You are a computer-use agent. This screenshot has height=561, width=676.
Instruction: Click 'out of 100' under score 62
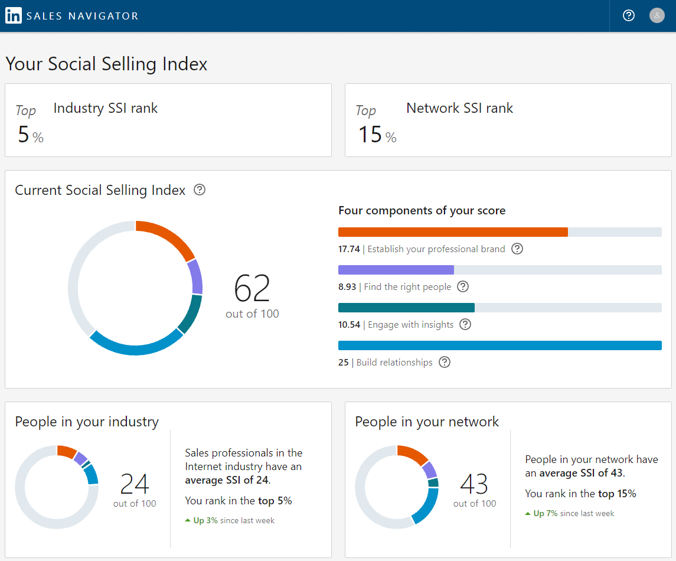click(x=252, y=314)
